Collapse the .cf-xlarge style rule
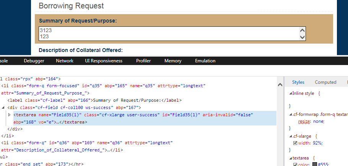 [291, 136]
